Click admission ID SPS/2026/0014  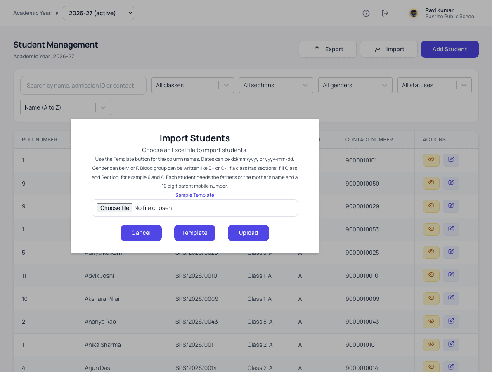[196, 367]
